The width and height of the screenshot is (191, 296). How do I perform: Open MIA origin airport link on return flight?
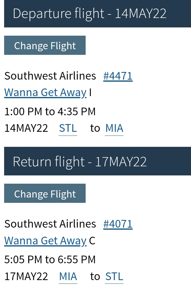68,276
